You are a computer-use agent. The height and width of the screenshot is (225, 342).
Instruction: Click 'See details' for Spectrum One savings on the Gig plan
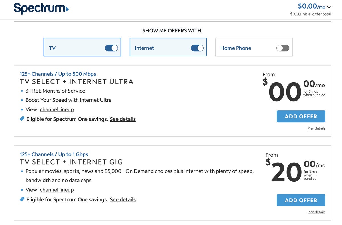tap(123, 199)
